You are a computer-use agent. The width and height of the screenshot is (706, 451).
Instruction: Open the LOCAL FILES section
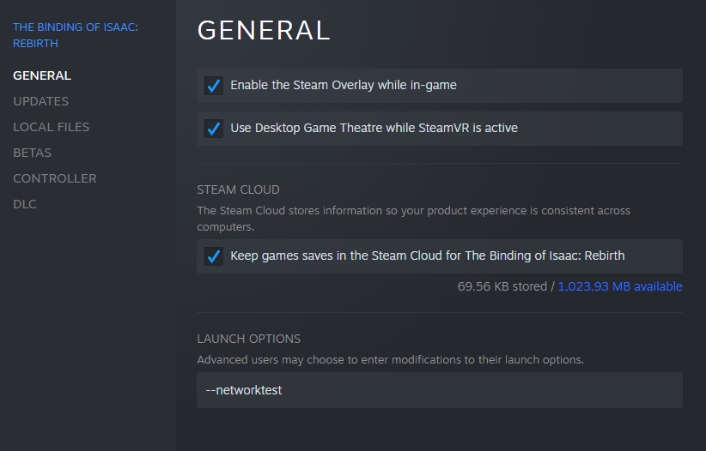pos(51,127)
